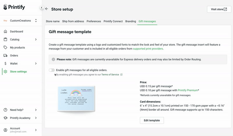Click the Orders truck icon
The width and height of the screenshot is (233, 136).
(x=5, y=55)
